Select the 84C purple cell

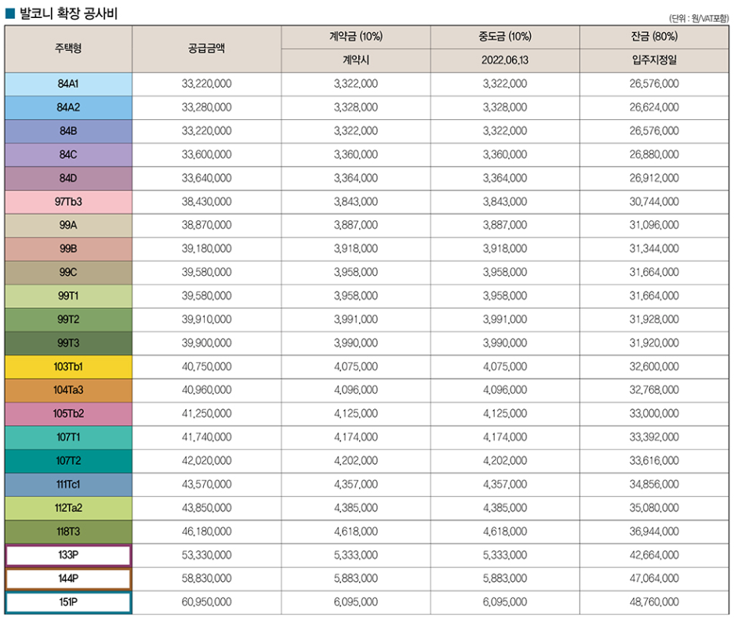pos(68,155)
